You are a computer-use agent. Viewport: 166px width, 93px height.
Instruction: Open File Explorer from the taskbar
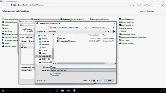click(x=63, y=91)
